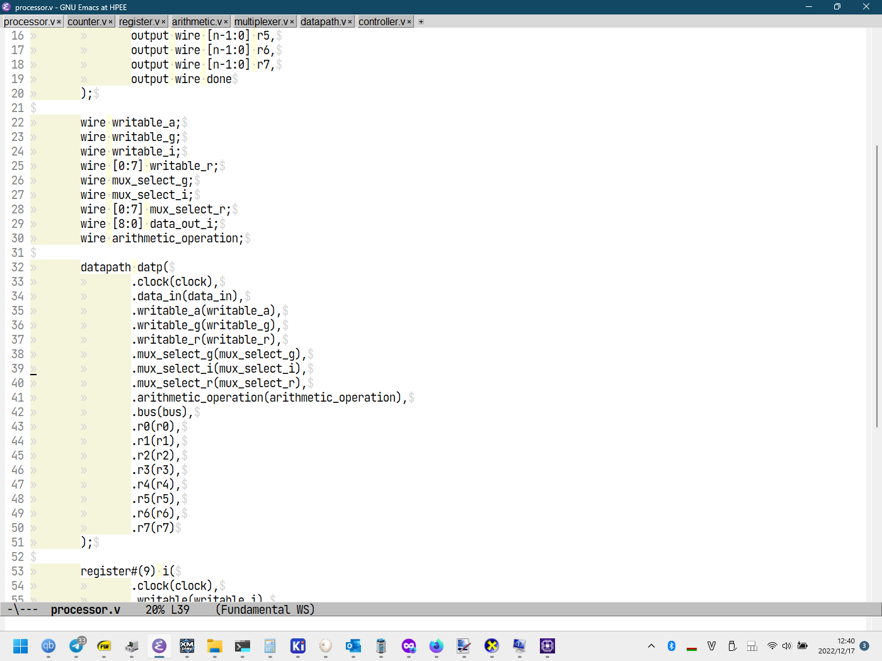The image size is (882, 661).
Task: Switch to the controller.v tab
Action: point(382,21)
